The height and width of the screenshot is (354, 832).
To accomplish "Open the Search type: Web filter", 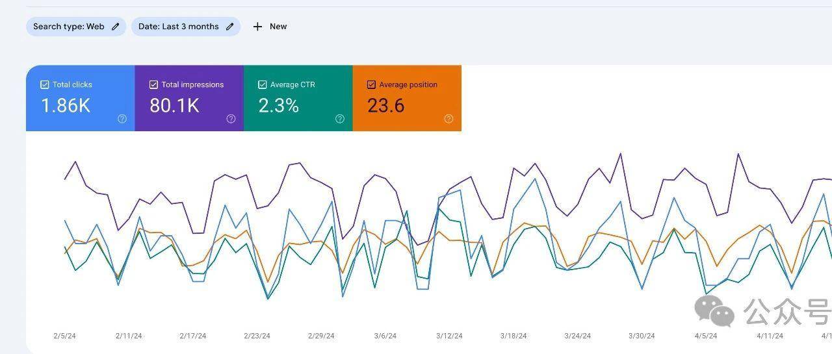I will tap(76, 27).
